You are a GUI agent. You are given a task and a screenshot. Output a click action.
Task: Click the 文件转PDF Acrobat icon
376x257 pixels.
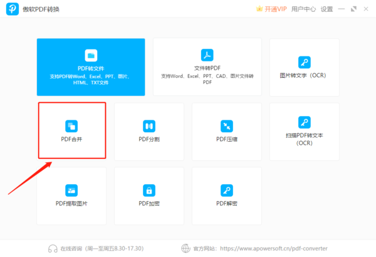pos(207,55)
